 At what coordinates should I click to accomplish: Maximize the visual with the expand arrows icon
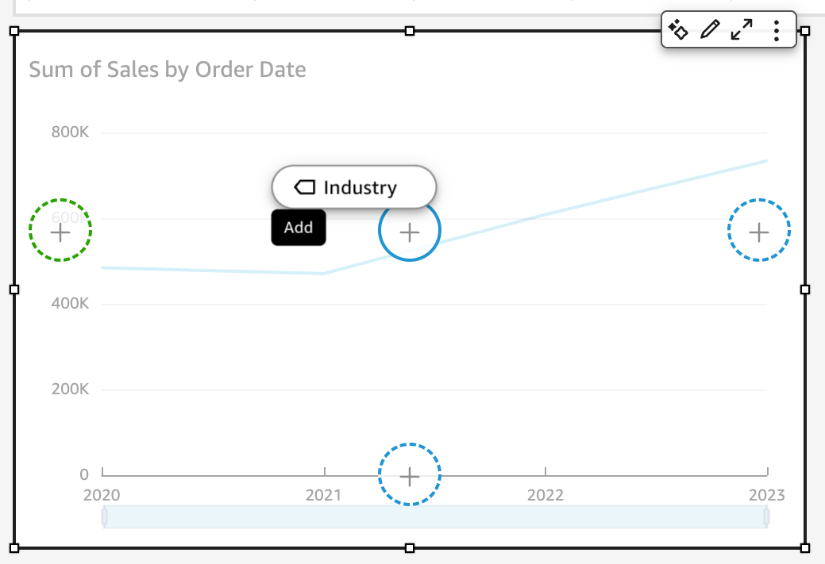741,29
